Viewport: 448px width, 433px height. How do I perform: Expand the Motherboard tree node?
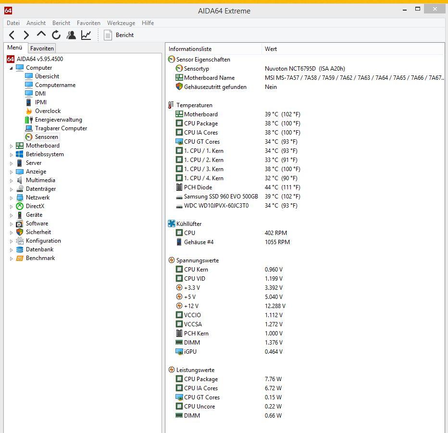point(11,146)
